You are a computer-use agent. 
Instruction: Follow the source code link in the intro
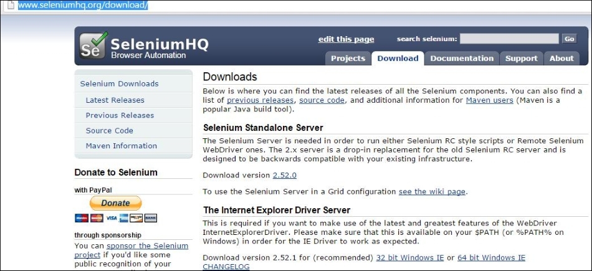click(322, 100)
